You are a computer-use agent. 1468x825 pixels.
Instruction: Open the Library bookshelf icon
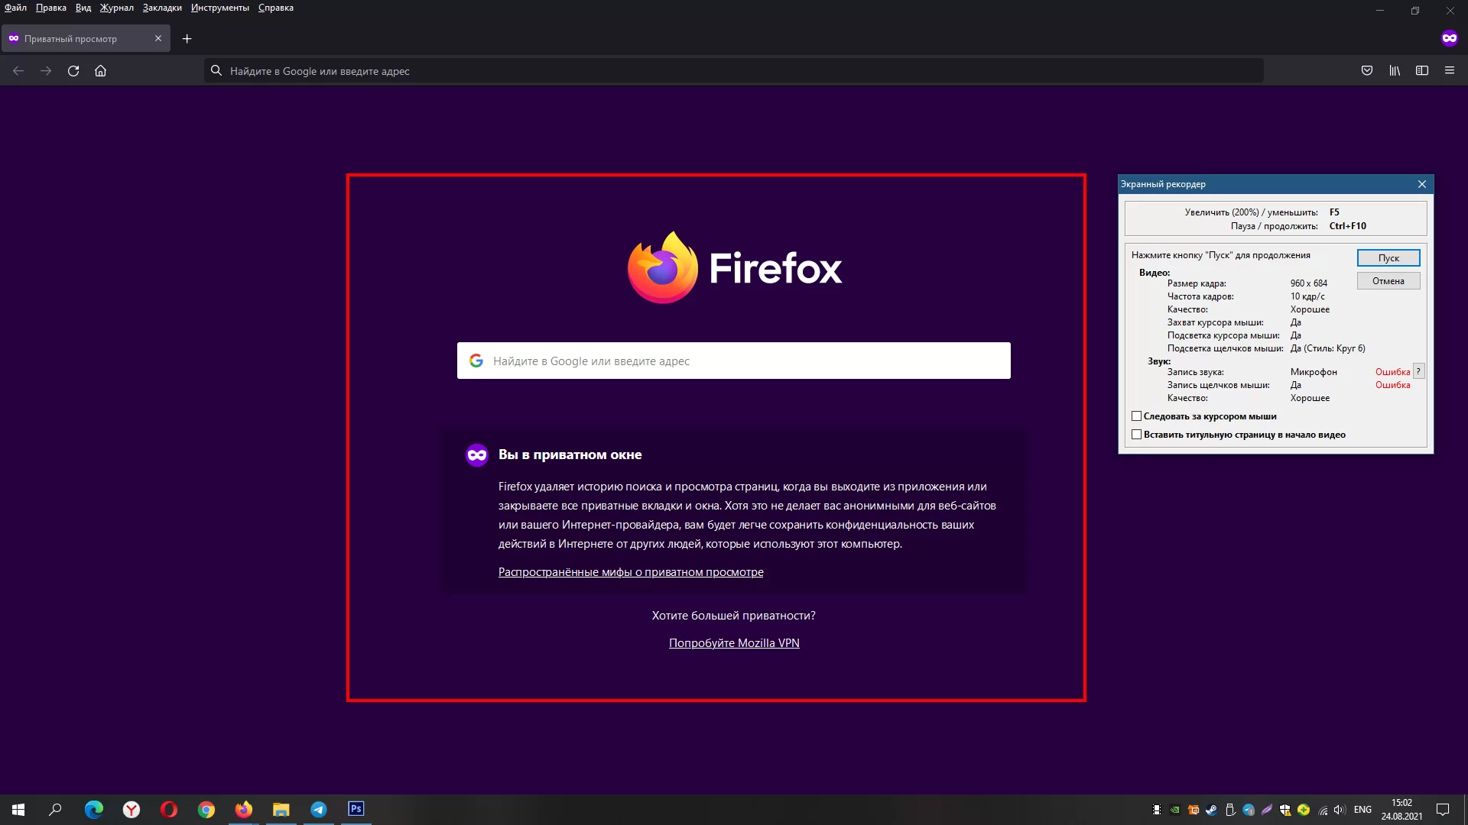1395,71
